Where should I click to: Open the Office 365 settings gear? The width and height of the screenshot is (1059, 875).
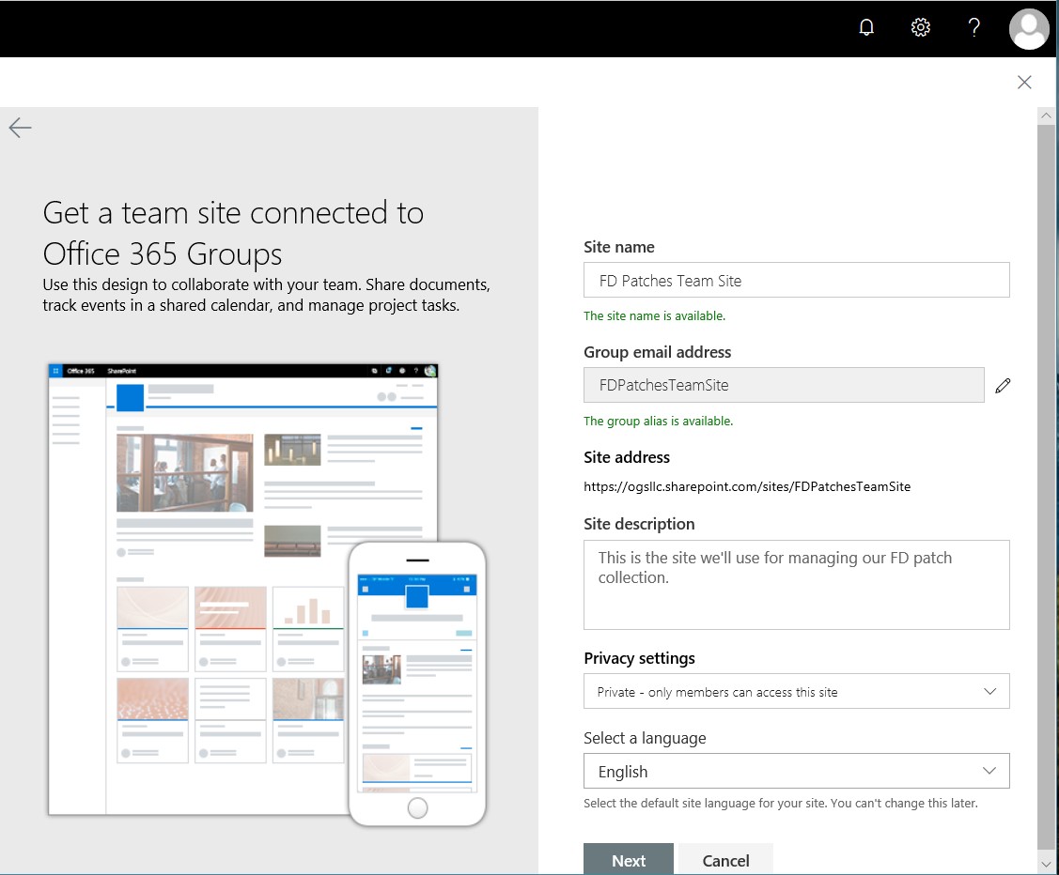[920, 27]
